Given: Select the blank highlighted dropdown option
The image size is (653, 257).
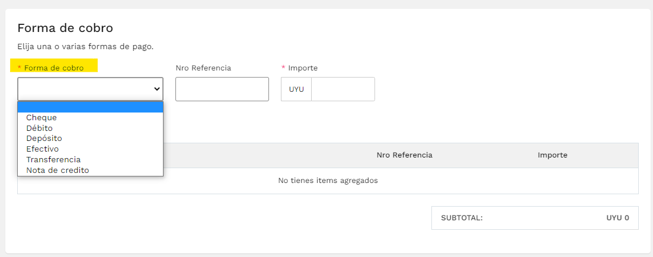Looking at the screenshot, I should coord(91,107).
